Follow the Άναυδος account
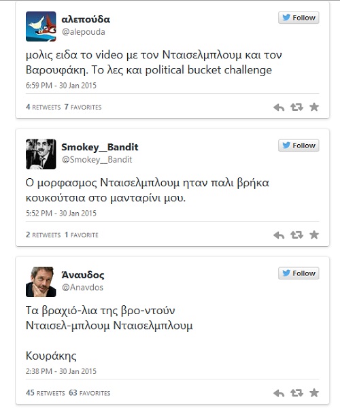Screen dimensions: 340x408 pos(299,273)
